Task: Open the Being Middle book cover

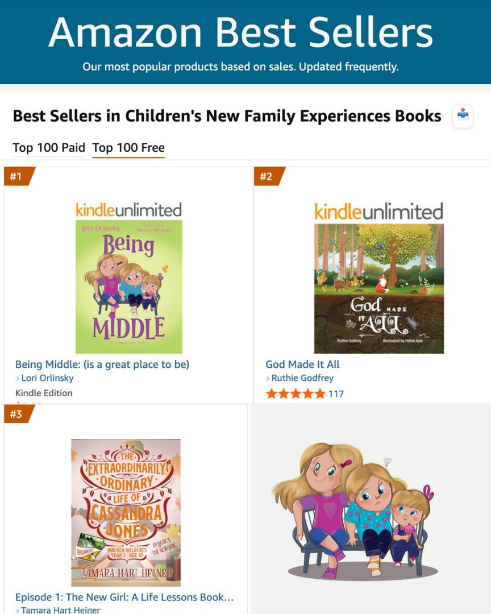Action: (128, 287)
